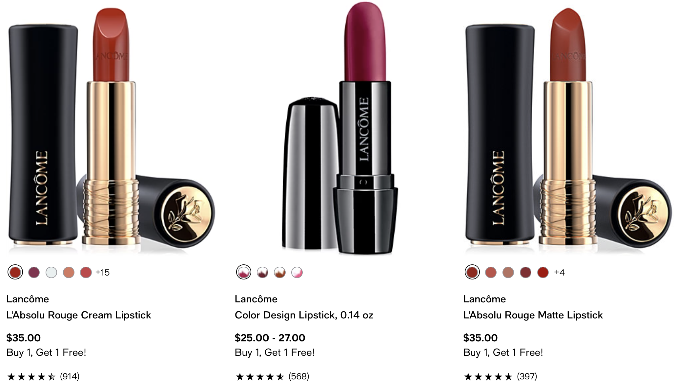
Task: Select the selected dark red Cream swatch
Action: (x=15, y=272)
